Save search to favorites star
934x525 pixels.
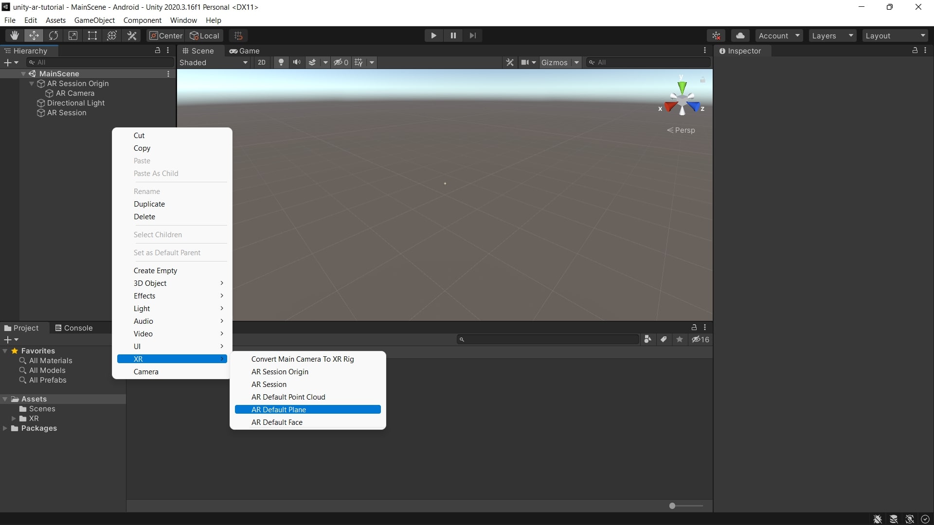[x=680, y=339]
